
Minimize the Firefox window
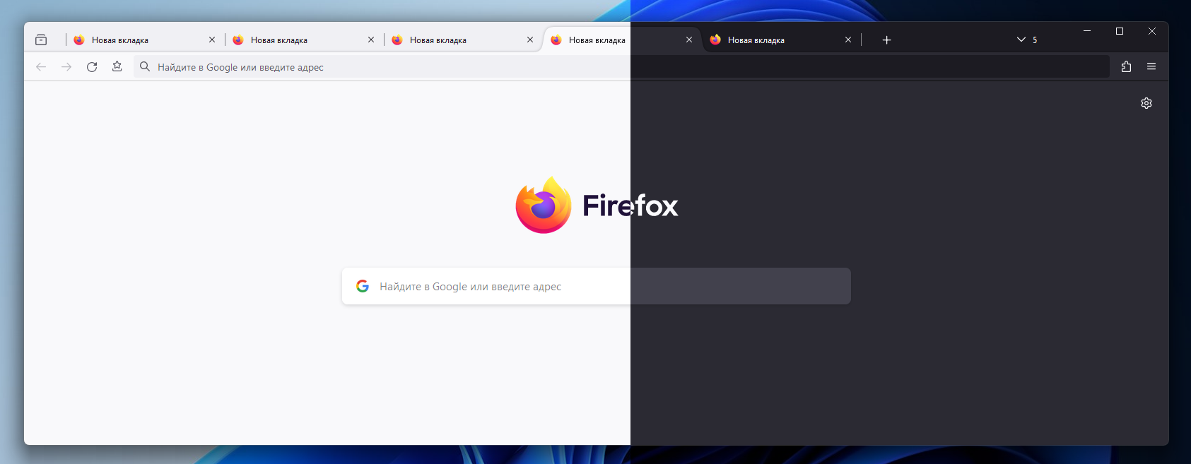click(1087, 31)
